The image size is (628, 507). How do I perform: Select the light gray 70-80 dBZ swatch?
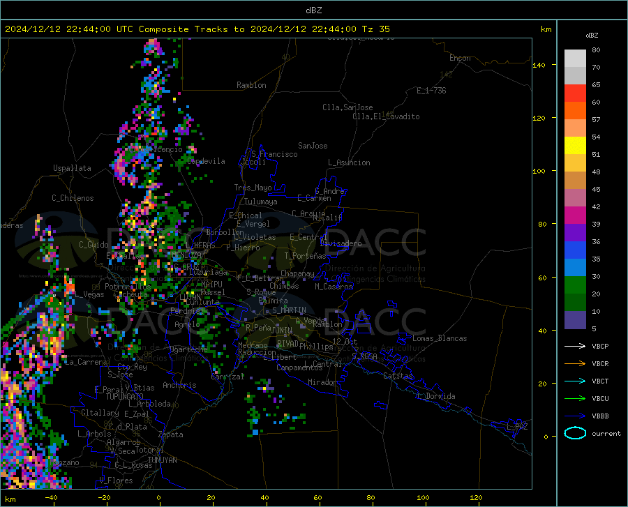click(x=575, y=59)
